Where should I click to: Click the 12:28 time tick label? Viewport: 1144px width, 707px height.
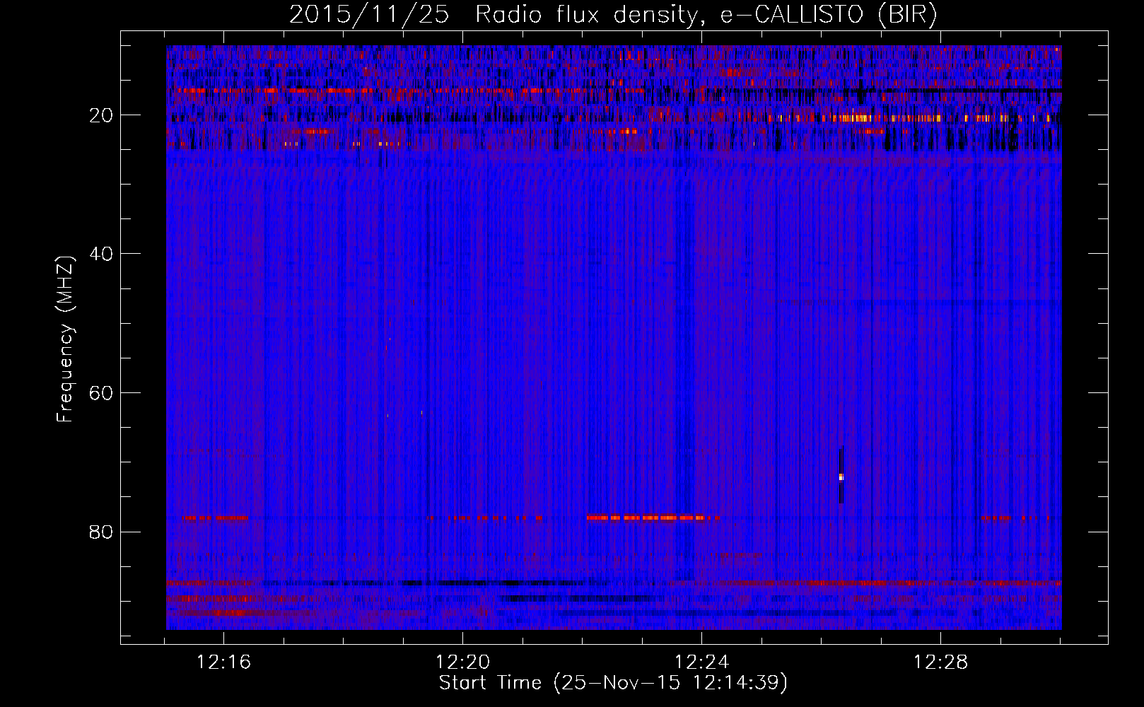(x=940, y=662)
